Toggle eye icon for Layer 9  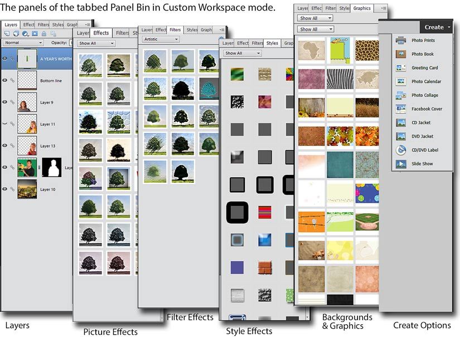pos(4,102)
